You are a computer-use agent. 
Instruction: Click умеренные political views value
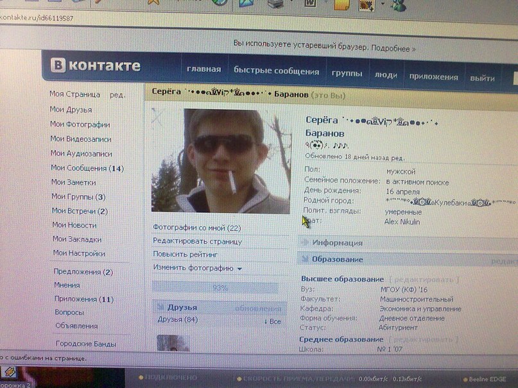tap(403, 212)
